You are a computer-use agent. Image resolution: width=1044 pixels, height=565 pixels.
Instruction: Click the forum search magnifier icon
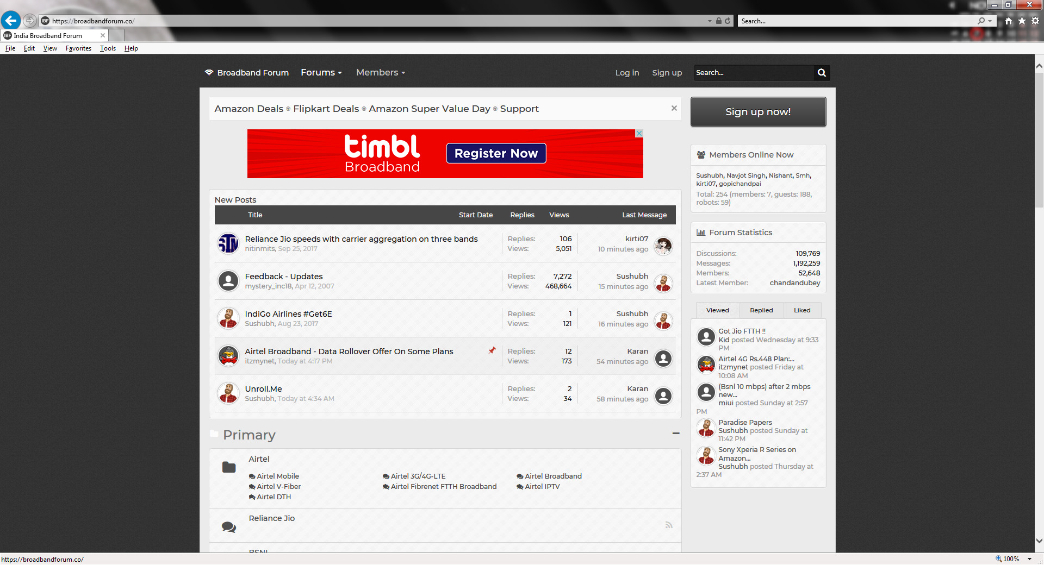[822, 73]
